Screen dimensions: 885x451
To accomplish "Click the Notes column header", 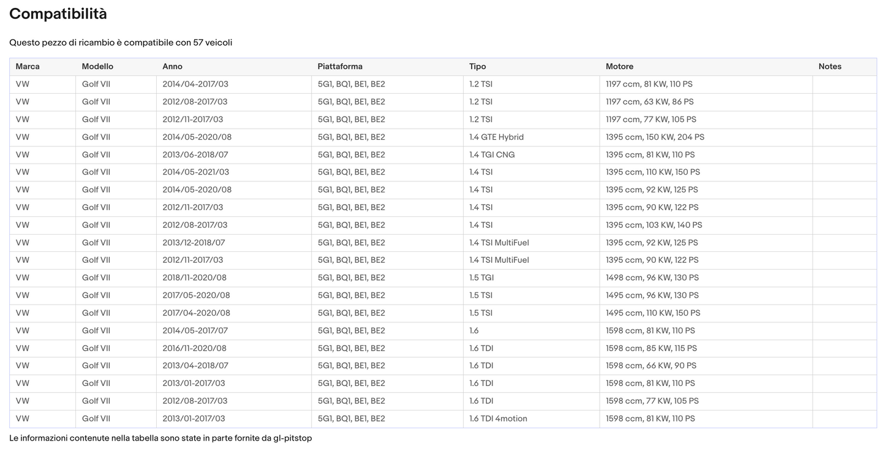I will (x=830, y=66).
